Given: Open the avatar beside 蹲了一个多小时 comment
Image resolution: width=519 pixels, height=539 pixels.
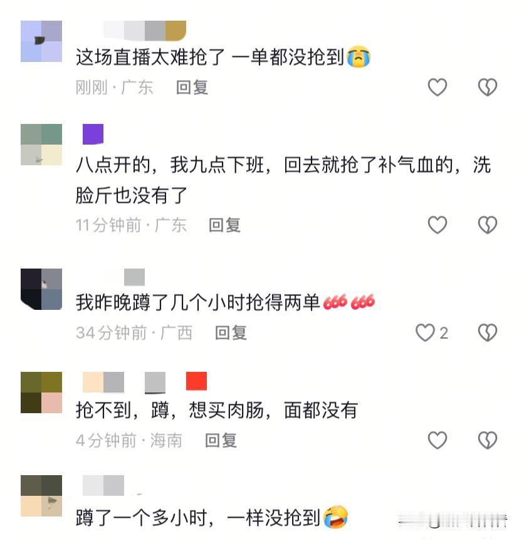Looking at the screenshot, I should (41, 496).
